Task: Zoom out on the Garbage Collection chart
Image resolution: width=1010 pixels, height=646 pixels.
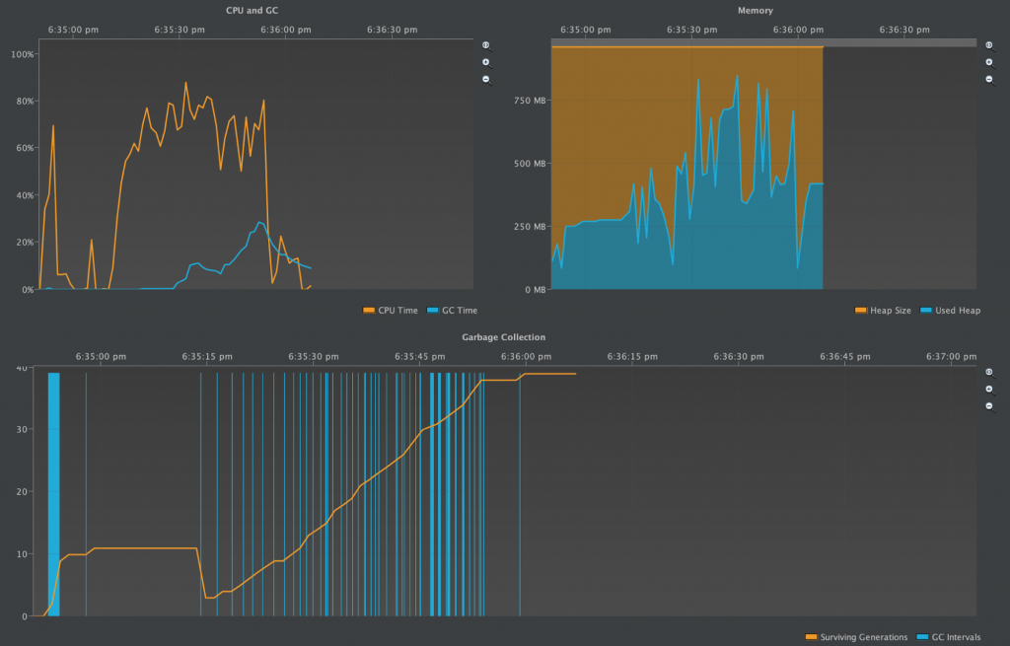Action: pyautogui.click(x=988, y=406)
